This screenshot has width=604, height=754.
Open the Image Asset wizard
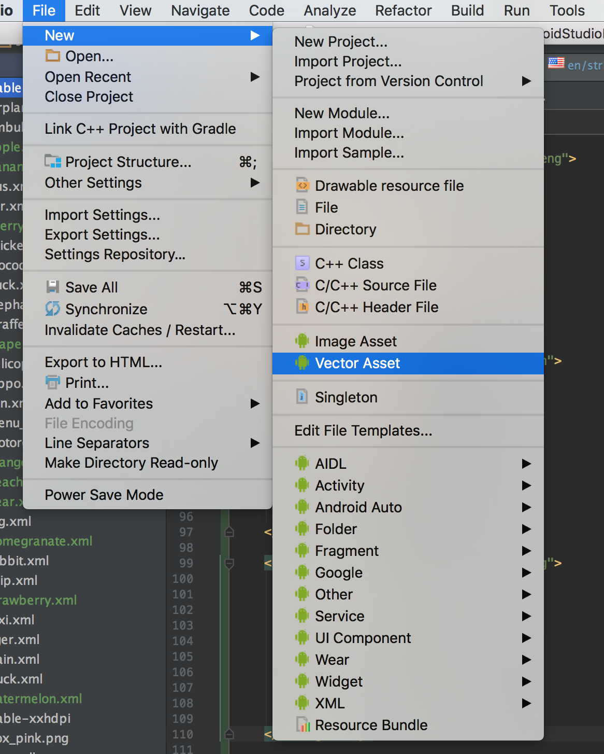coord(355,341)
